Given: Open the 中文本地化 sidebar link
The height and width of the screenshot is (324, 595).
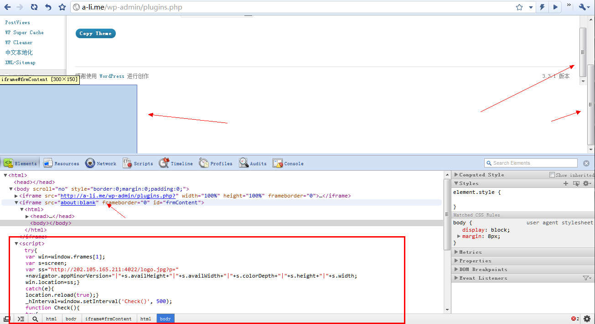Looking at the screenshot, I should tap(19, 52).
